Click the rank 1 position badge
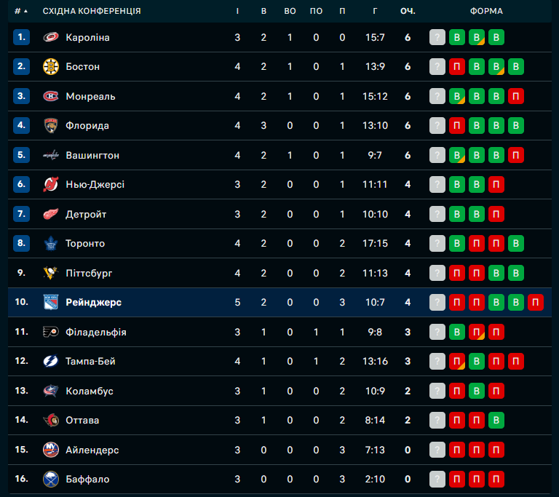Viewport: 559px width, 497px height. (21, 37)
